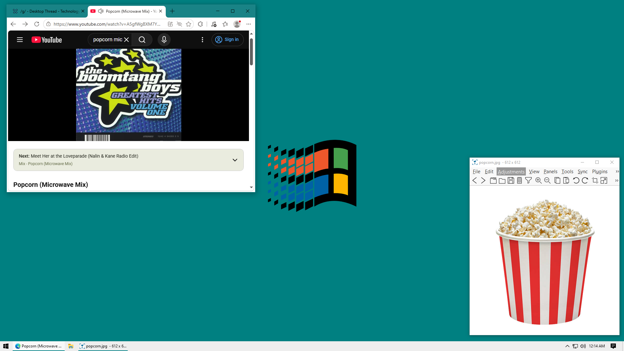Open the YouTube hamburger guide menu
This screenshot has width=624, height=351.
click(x=20, y=40)
